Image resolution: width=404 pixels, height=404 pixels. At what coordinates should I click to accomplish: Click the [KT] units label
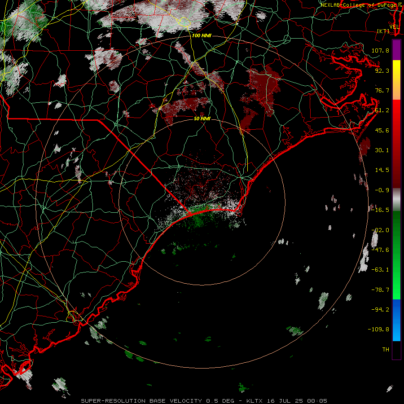(x=383, y=31)
